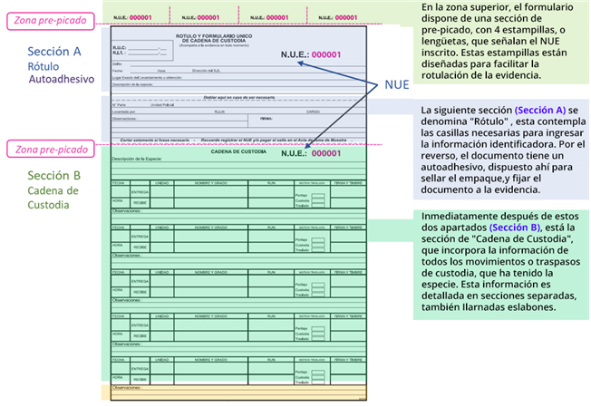
Task: Check the 'Peritaje' box in the first custody block
Action: click(x=318, y=196)
